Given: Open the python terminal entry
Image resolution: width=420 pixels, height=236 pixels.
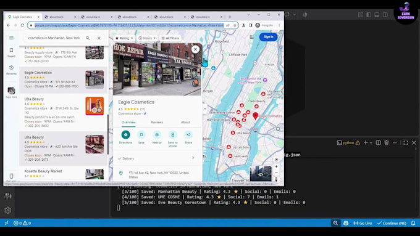Looking at the screenshot, I should 348,143.
